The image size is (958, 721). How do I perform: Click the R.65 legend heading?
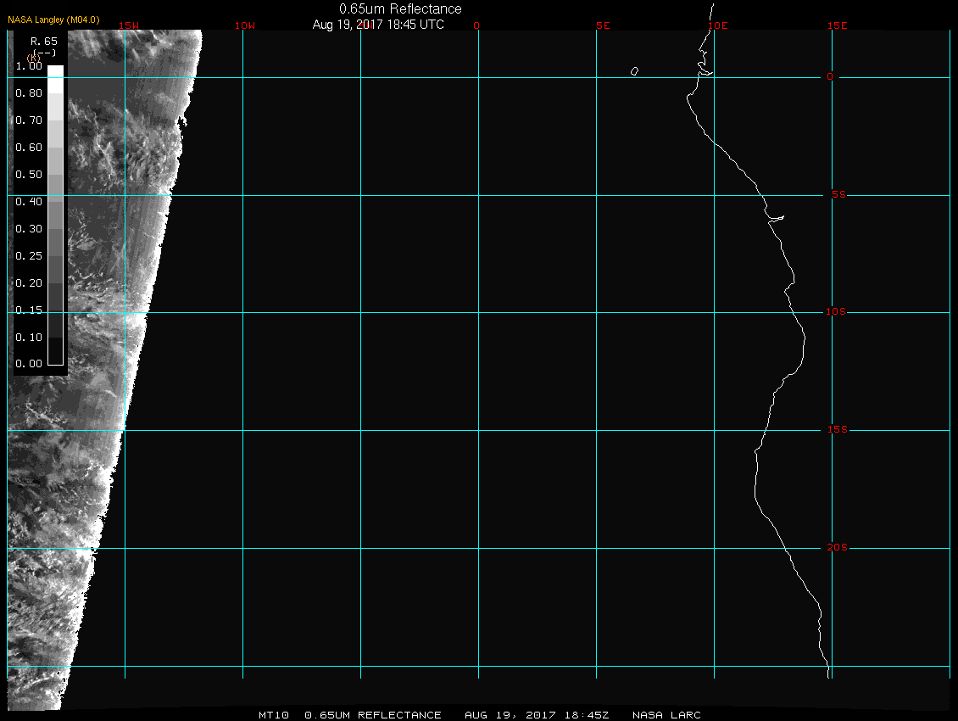tap(43, 40)
